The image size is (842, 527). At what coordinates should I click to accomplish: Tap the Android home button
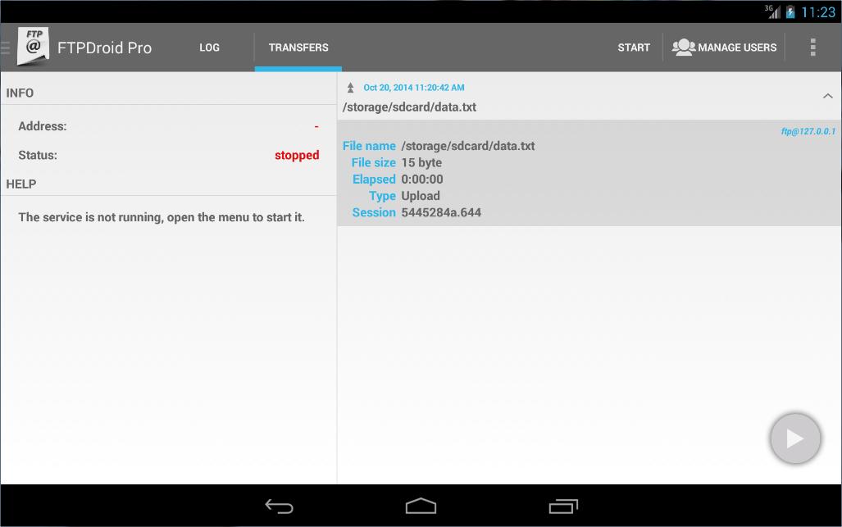tap(421, 506)
